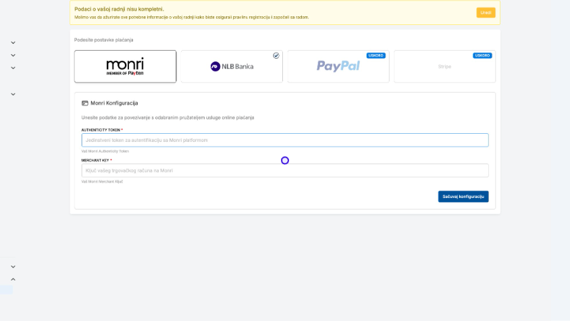The height and width of the screenshot is (321, 570).
Task: Select the Monri payment provider card
Action: coord(125,67)
